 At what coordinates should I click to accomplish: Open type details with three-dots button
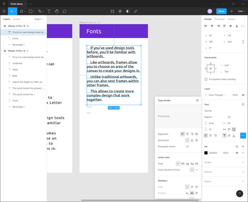(x=243, y=135)
